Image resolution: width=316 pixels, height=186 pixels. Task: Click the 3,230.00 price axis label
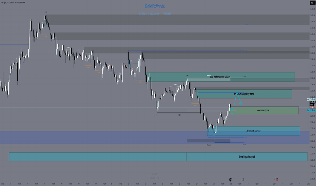[313, 154]
